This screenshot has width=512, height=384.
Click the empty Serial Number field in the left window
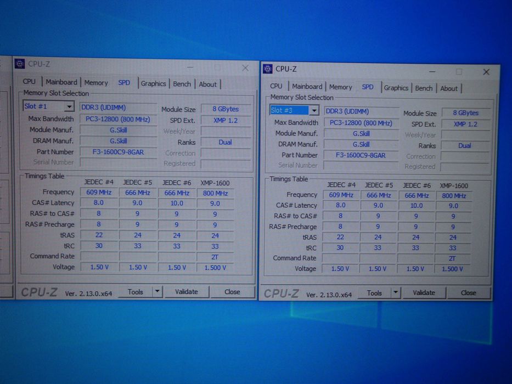click(118, 162)
